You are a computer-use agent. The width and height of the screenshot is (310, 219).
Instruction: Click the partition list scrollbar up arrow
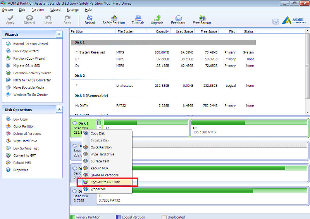point(307,31)
